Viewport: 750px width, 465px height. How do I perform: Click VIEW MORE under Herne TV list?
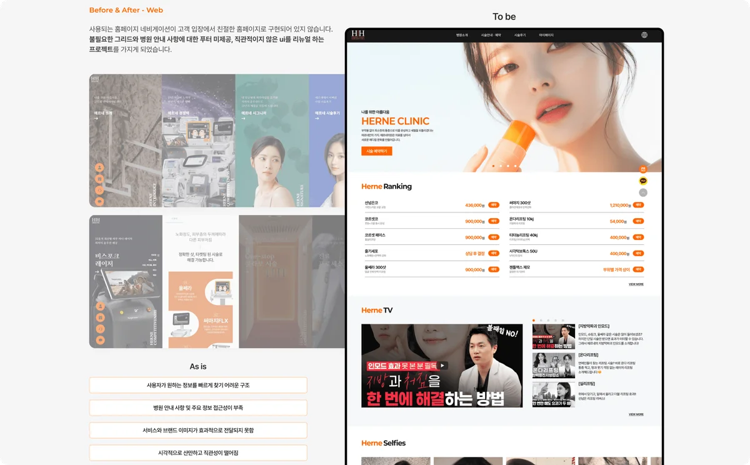(x=636, y=414)
